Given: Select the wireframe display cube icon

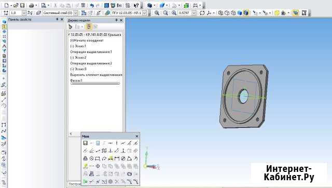Looking at the screenshot, I should tap(220, 13).
